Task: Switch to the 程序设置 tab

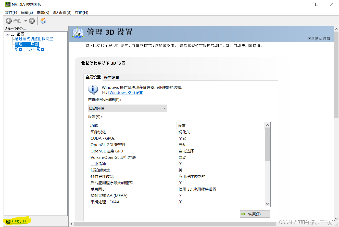Action: pos(111,77)
